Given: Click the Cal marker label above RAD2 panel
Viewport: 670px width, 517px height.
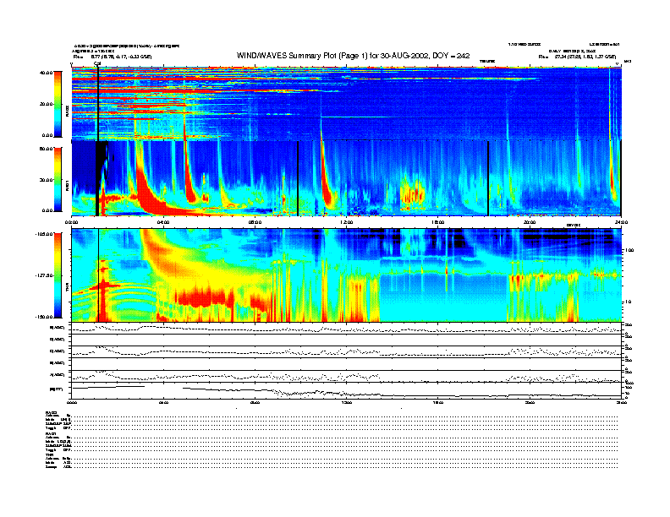Looking at the screenshot, I should [97, 64].
